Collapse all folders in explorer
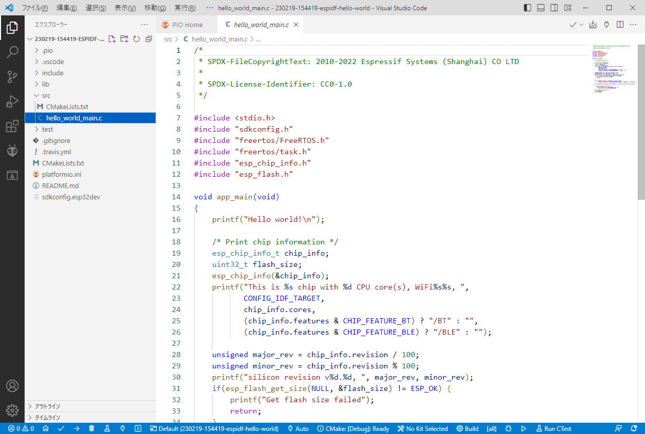The width and height of the screenshot is (645, 434). 149,39
